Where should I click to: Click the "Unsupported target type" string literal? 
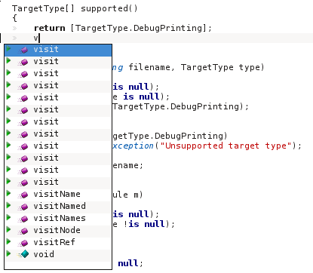coord(226,146)
